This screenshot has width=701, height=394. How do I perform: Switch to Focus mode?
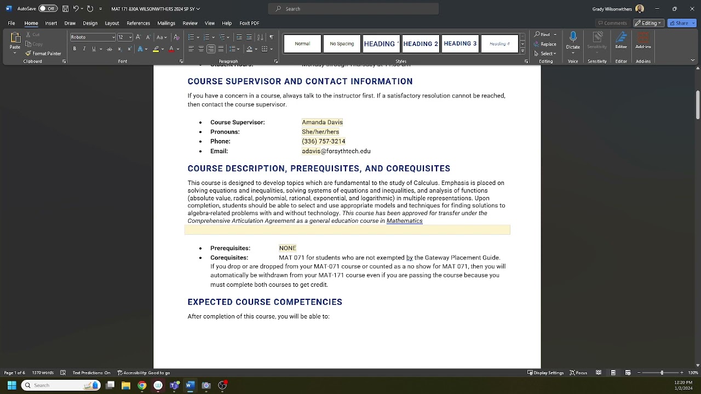[578, 373]
